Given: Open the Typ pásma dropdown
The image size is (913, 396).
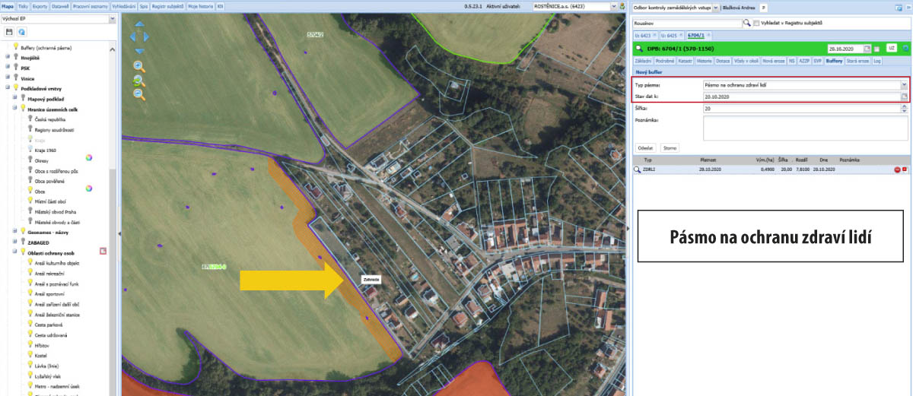Looking at the screenshot, I should click(904, 85).
